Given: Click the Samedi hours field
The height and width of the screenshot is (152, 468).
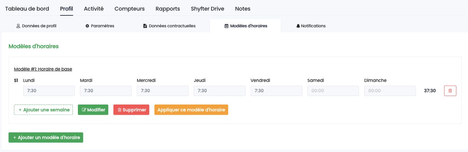Looking at the screenshot, I should point(333,91).
